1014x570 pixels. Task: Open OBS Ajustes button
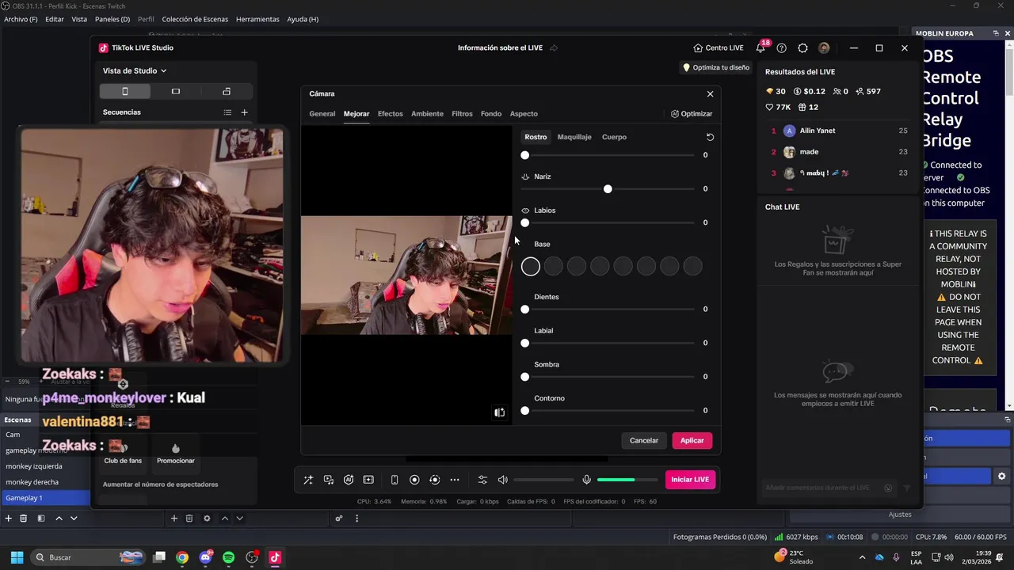[900, 515]
